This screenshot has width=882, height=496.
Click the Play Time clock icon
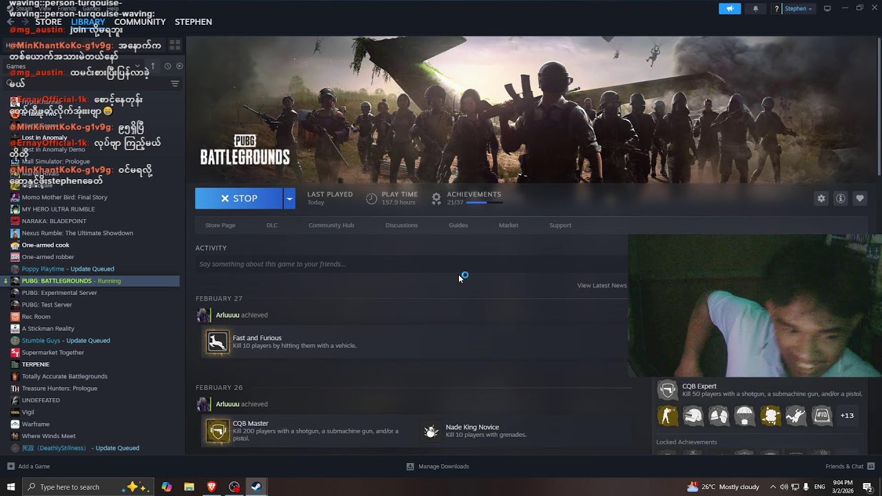[371, 198]
